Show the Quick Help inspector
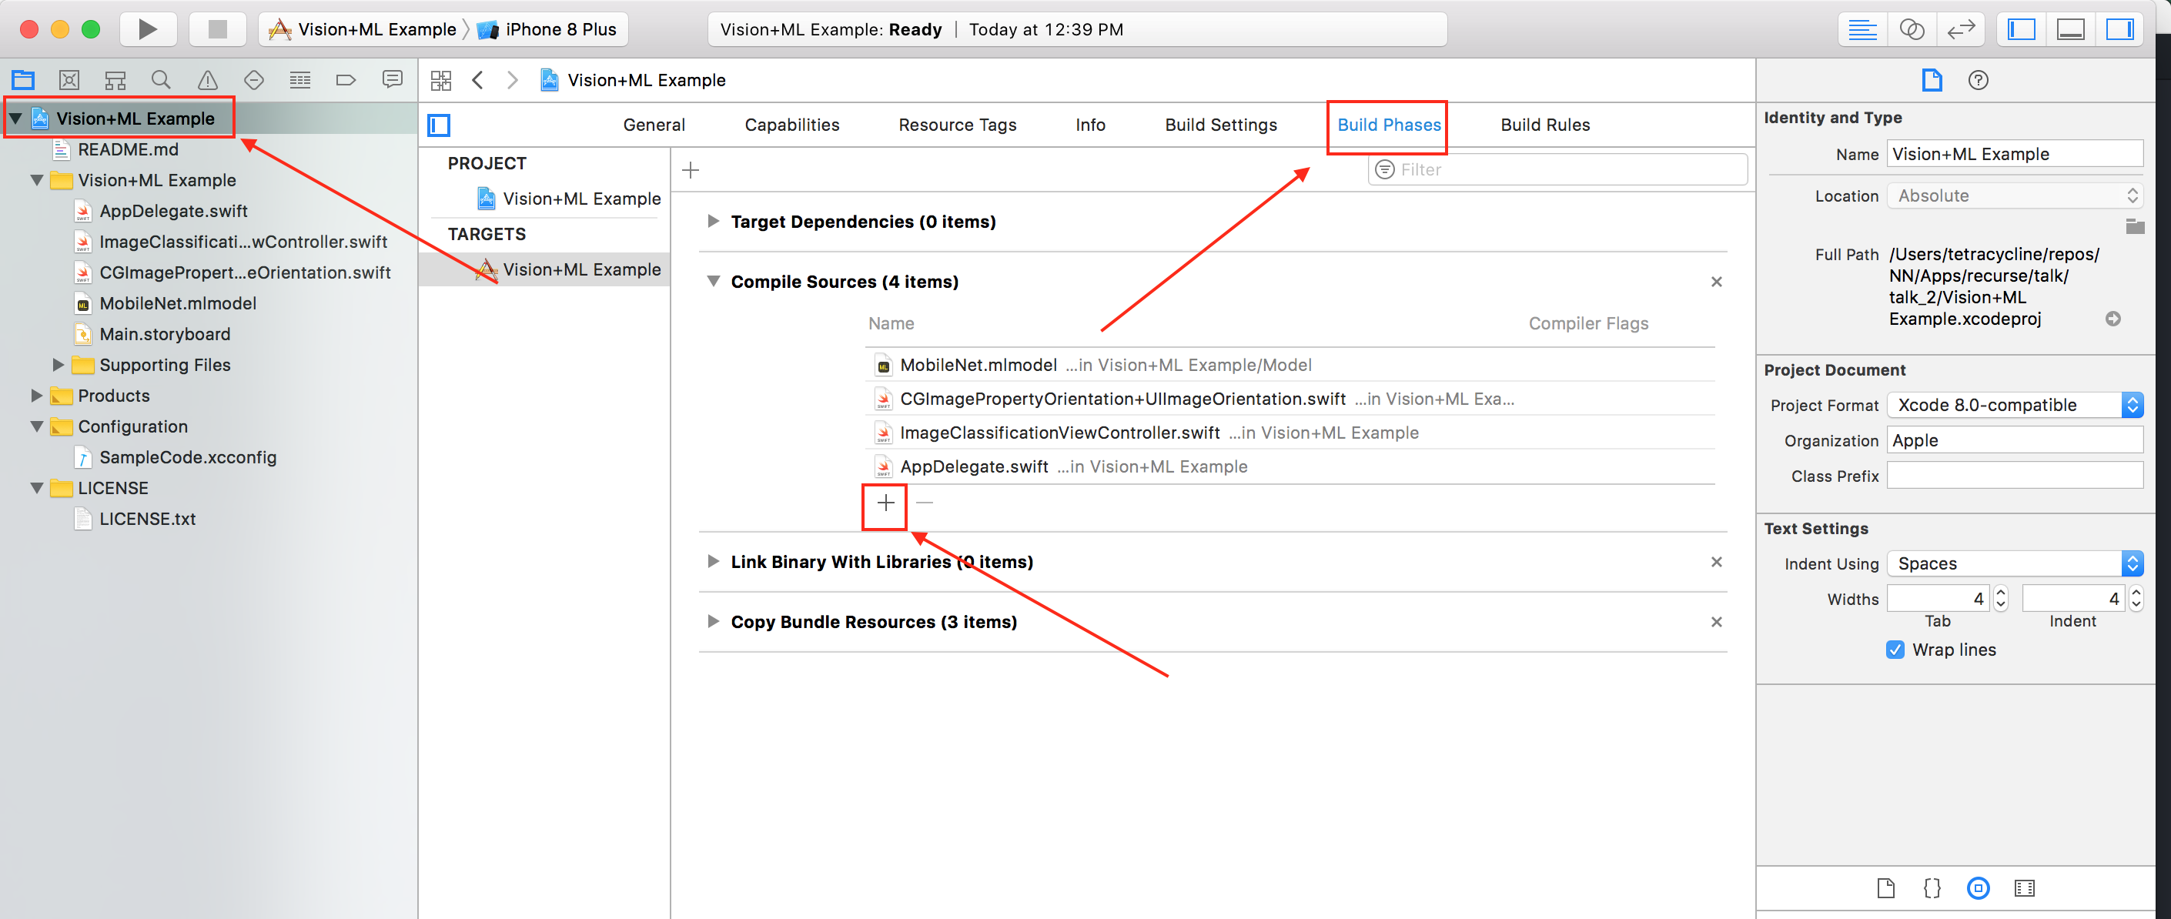The width and height of the screenshot is (2171, 919). (x=1978, y=80)
